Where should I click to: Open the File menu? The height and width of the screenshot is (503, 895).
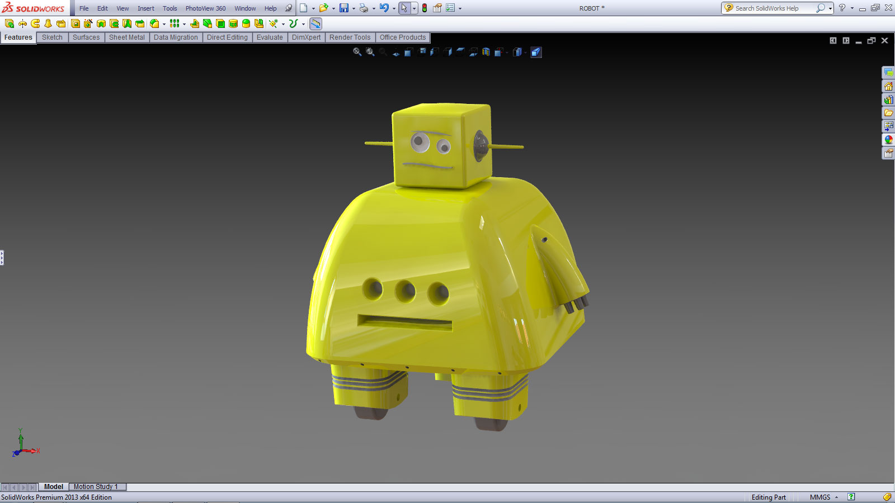point(84,8)
